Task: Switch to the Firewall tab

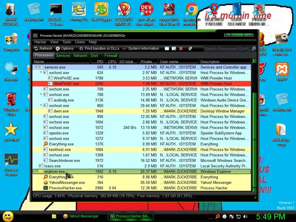Action: [x=111, y=55]
